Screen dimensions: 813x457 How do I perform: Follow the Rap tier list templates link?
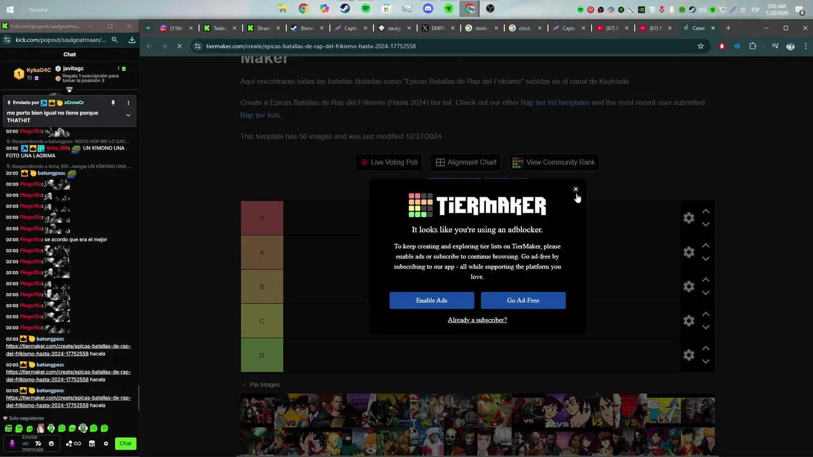point(555,102)
